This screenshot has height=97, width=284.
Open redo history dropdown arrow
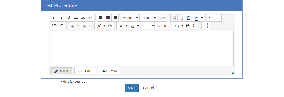[x=90, y=26]
